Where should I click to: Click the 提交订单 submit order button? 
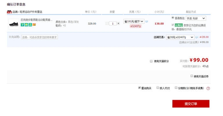191,104
